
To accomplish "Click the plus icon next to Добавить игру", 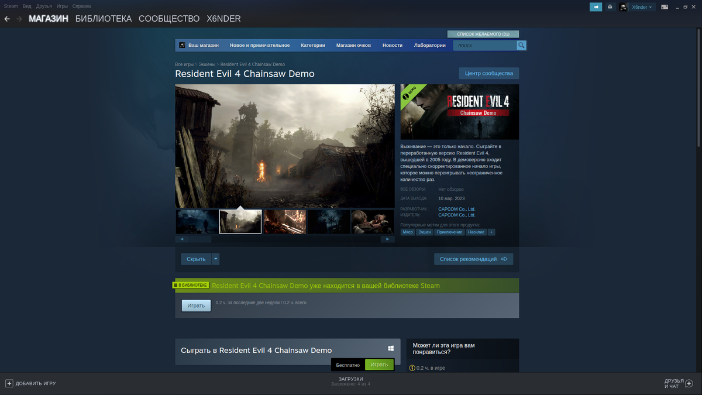I will pos(9,383).
